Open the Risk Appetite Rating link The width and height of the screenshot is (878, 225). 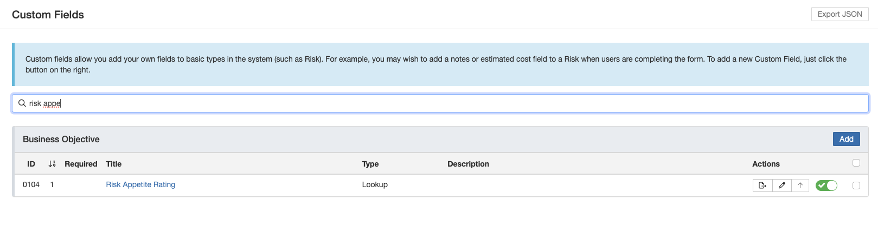click(x=140, y=185)
